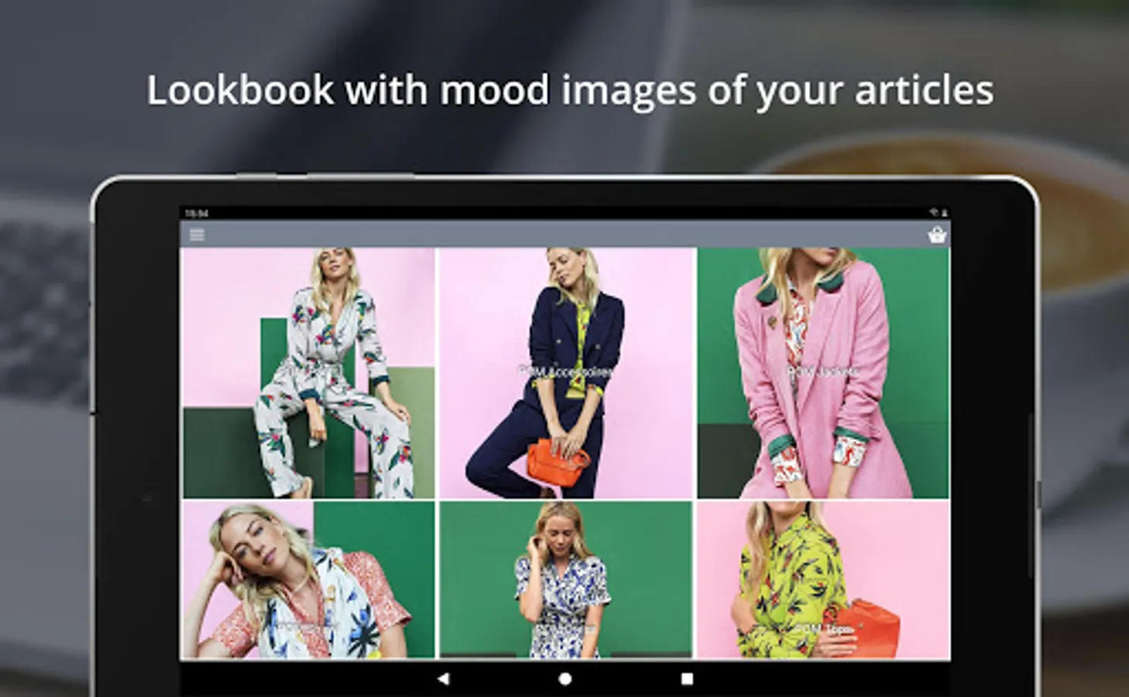Click the status bar clock time
Screen dimensions: 1129x697
[x=197, y=213]
